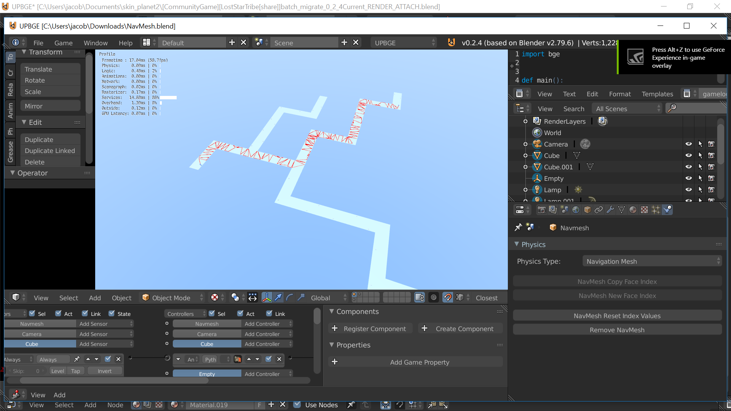Screen dimensions: 731x411
Task: Switch to the Modifiers properties tab
Action: (610, 209)
